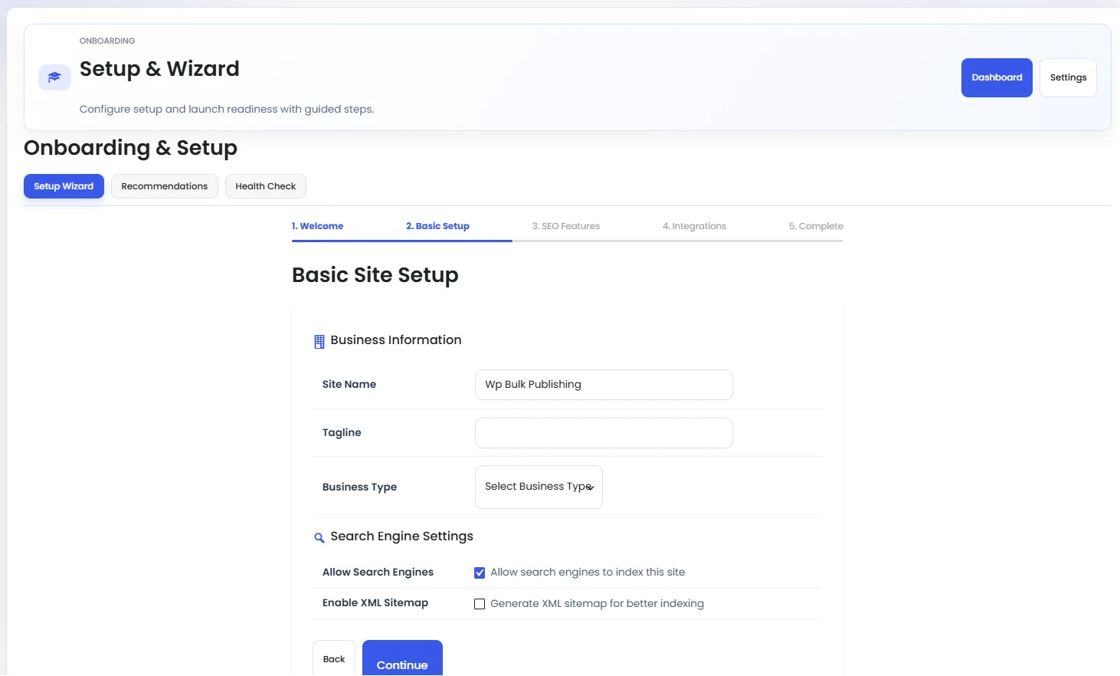
Task: Click the wizard step progress bar
Action: tap(568, 241)
